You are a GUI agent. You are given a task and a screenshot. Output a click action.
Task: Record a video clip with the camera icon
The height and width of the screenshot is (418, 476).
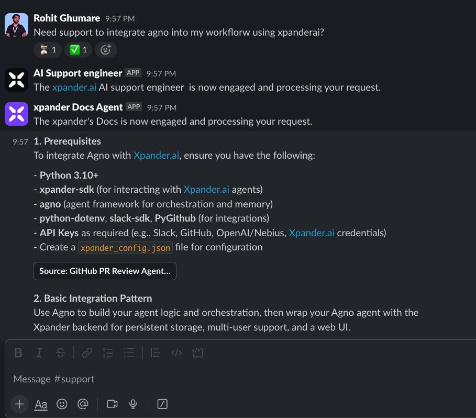click(x=112, y=404)
